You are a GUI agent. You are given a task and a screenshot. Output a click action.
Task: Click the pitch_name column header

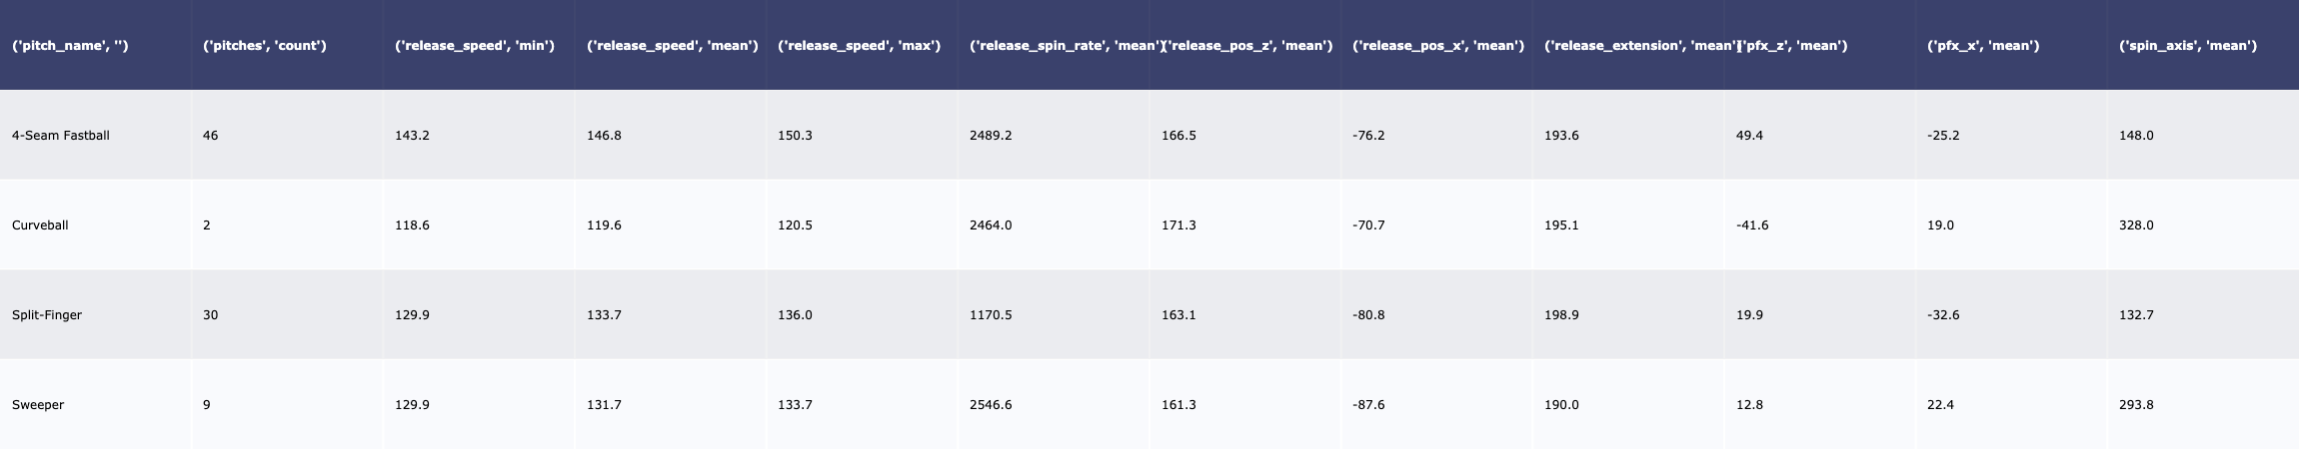pyautogui.click(x=70, y=46)
